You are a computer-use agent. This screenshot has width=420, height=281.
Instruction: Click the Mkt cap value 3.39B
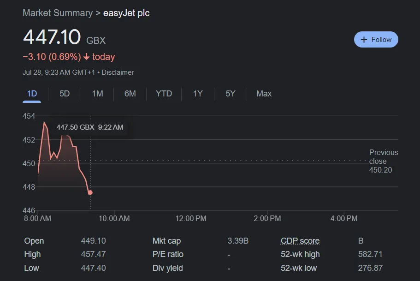pyautogui.click(x=238, y=241)
